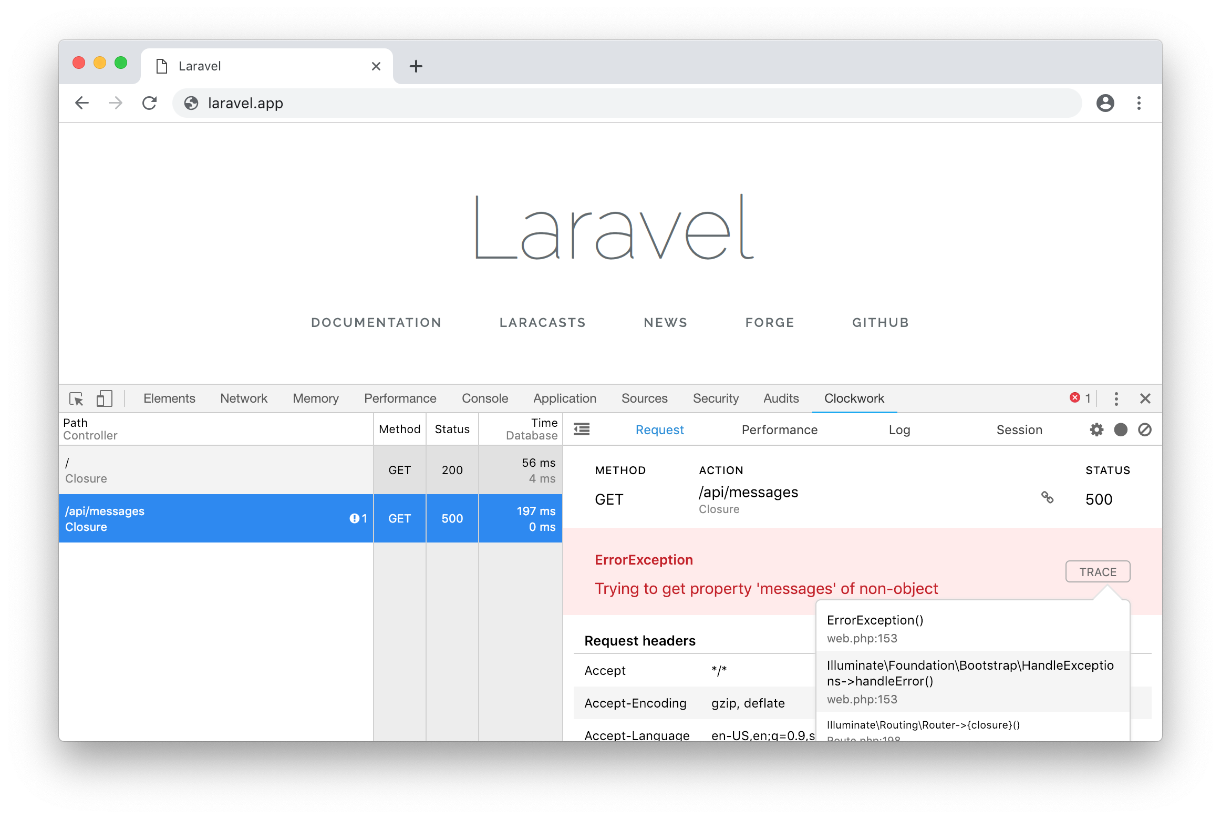Click the Request headers heading
Image resolution: width=1221 pixels, height=819 pixels.
pyautogui.click(x=640, y=641)
